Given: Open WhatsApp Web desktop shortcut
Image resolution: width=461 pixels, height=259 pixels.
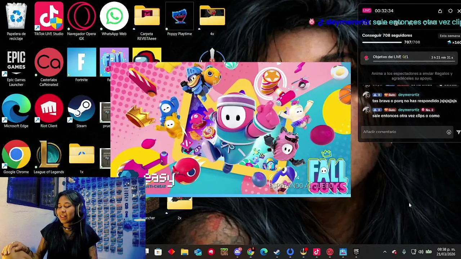Looking at the screenshot, I should click(114, 19).
